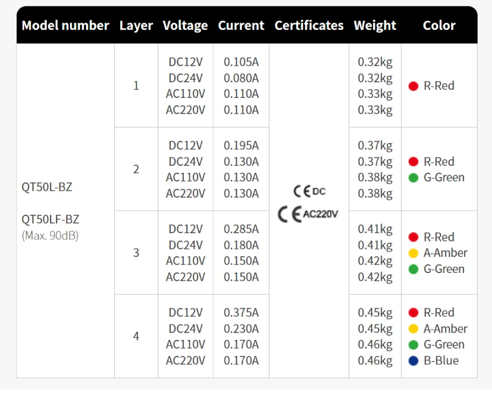The image size is (492, 393).
Task: Select the QT50LF-BZ model name
Action: click(50, 219)
